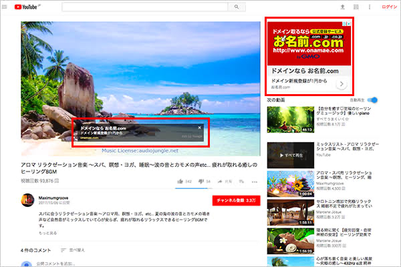The width and height of the screenshot is (401, 267).
Task: Expand description with もっと見る
Action: click(48, 233)
